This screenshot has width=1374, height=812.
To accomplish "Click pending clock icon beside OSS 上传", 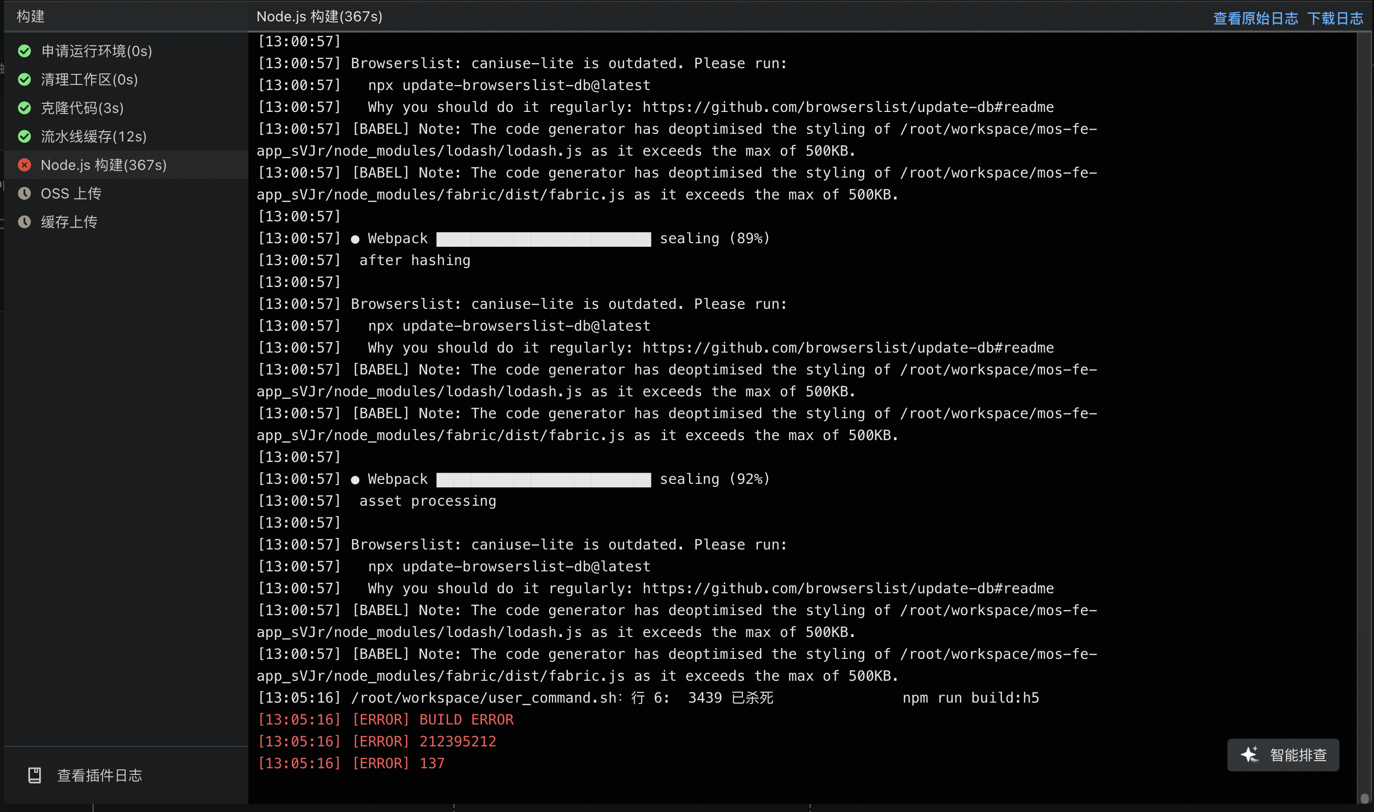I will [24, 193].
